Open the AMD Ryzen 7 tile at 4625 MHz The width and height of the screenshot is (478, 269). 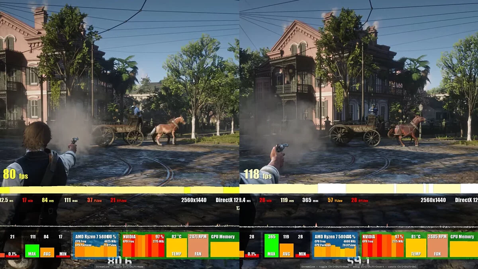click(x=96, y=245)
